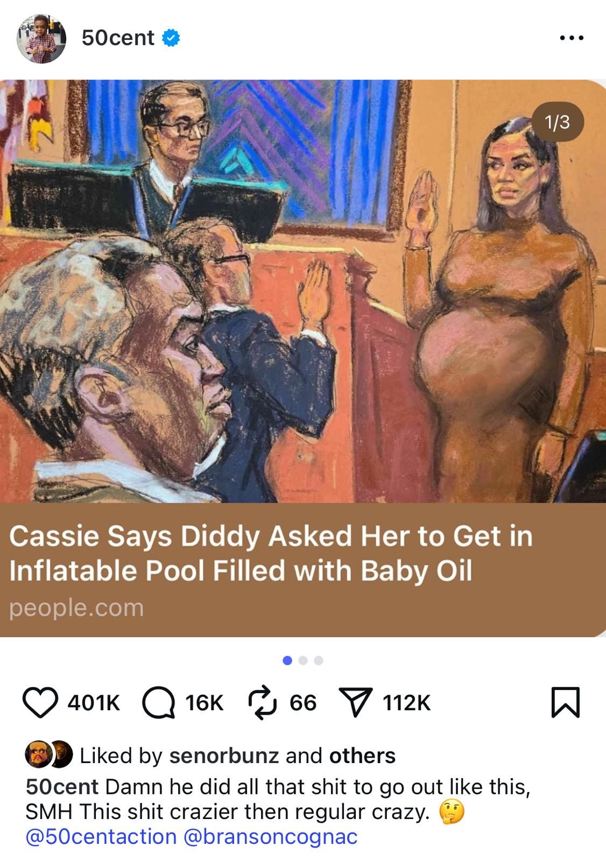View senorbunz profile from likes

pos(224,756)
